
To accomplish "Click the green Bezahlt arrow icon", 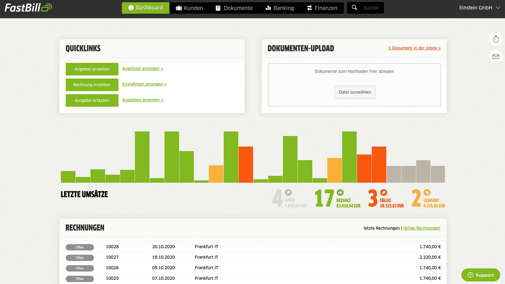I will pyautogui.click(x=340, y=192).
